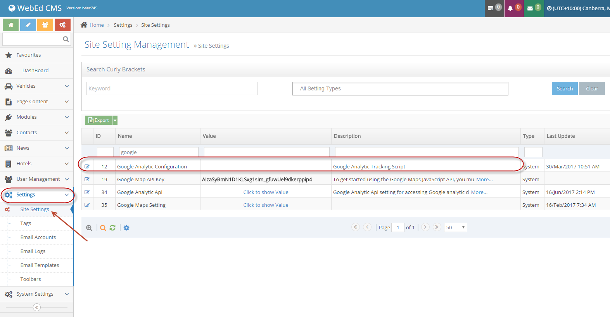
Task: Click the Clear button
Action: tap(592, 88)
